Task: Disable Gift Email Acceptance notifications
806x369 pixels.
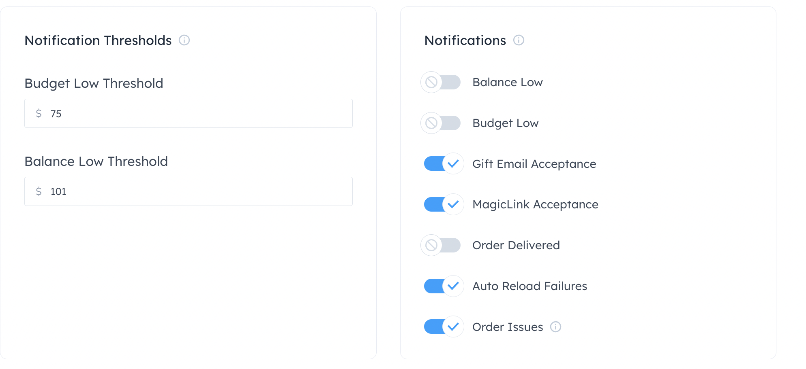Action: coord(443,164)
